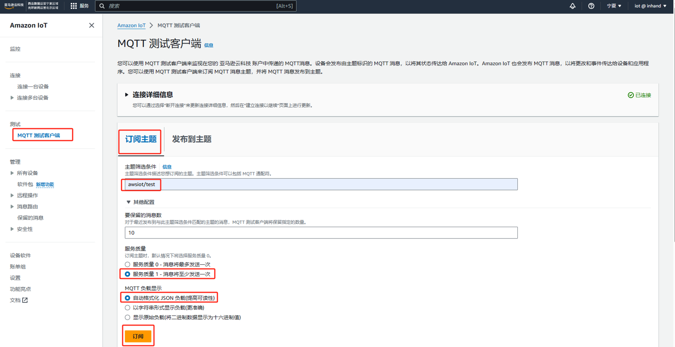Viewport: 675px width, 347px height.
Task: Open 文档 documentation link
Action: click(x=15, y=300)
